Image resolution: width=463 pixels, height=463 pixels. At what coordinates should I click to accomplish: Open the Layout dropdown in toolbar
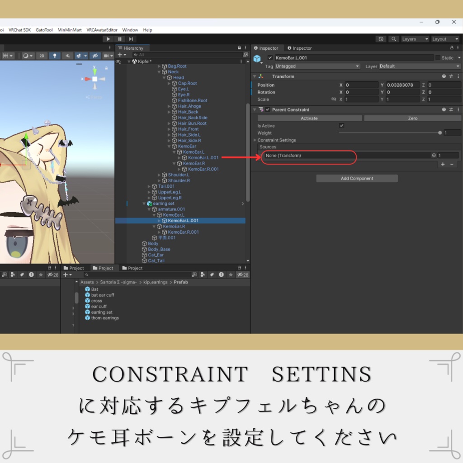[445, 39]
